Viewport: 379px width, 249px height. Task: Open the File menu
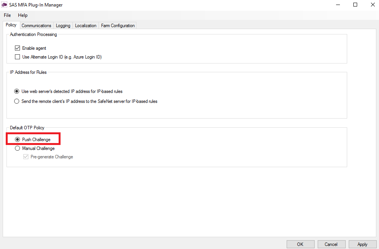click(x=7, y=15)
